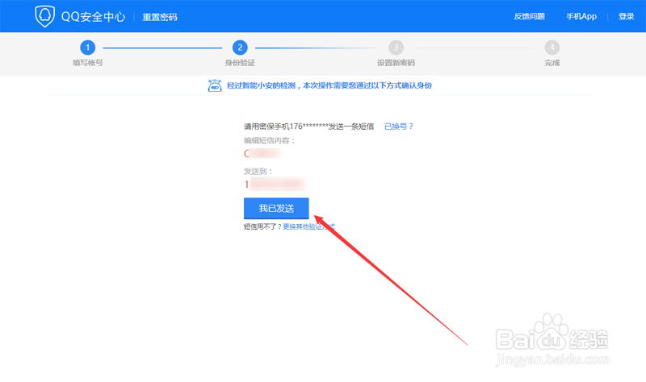Click the 完成 step label
Screen dimensions: 646x382
tap(552, 63)
